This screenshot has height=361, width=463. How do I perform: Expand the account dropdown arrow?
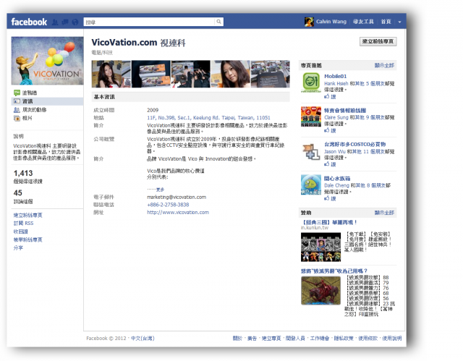click(x=399, y=22)
